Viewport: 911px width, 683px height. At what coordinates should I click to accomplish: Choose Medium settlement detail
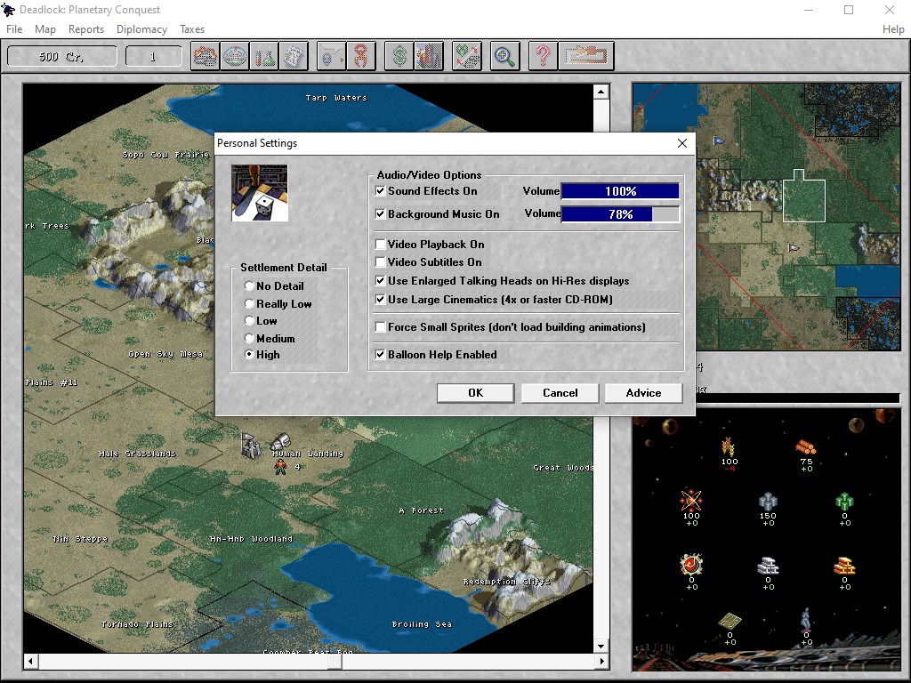(249, 338)
